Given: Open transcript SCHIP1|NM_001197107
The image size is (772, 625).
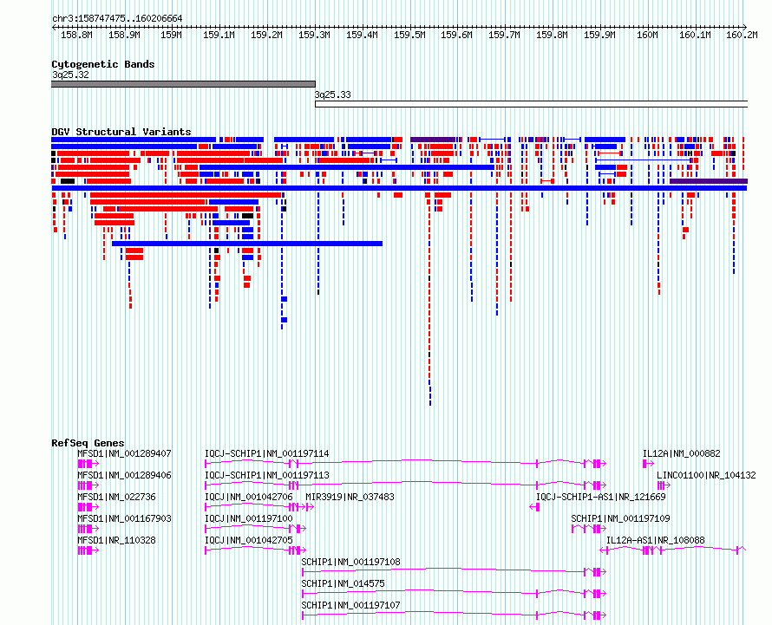Looking at the screenshot, I should point(351,605).
